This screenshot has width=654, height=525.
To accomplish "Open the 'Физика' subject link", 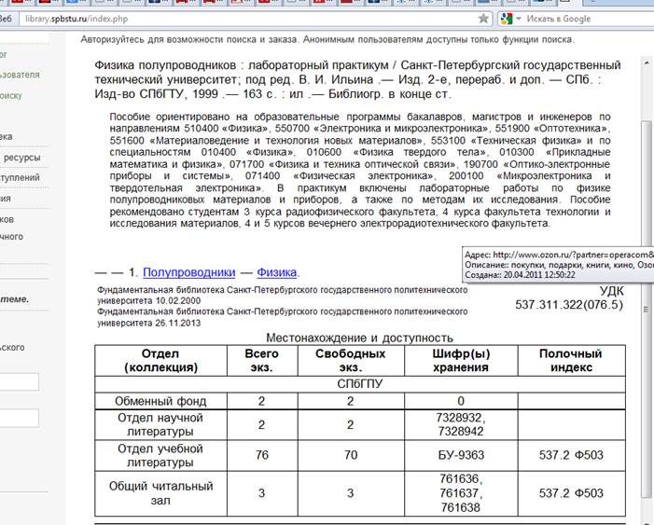I will pos(276,272).
